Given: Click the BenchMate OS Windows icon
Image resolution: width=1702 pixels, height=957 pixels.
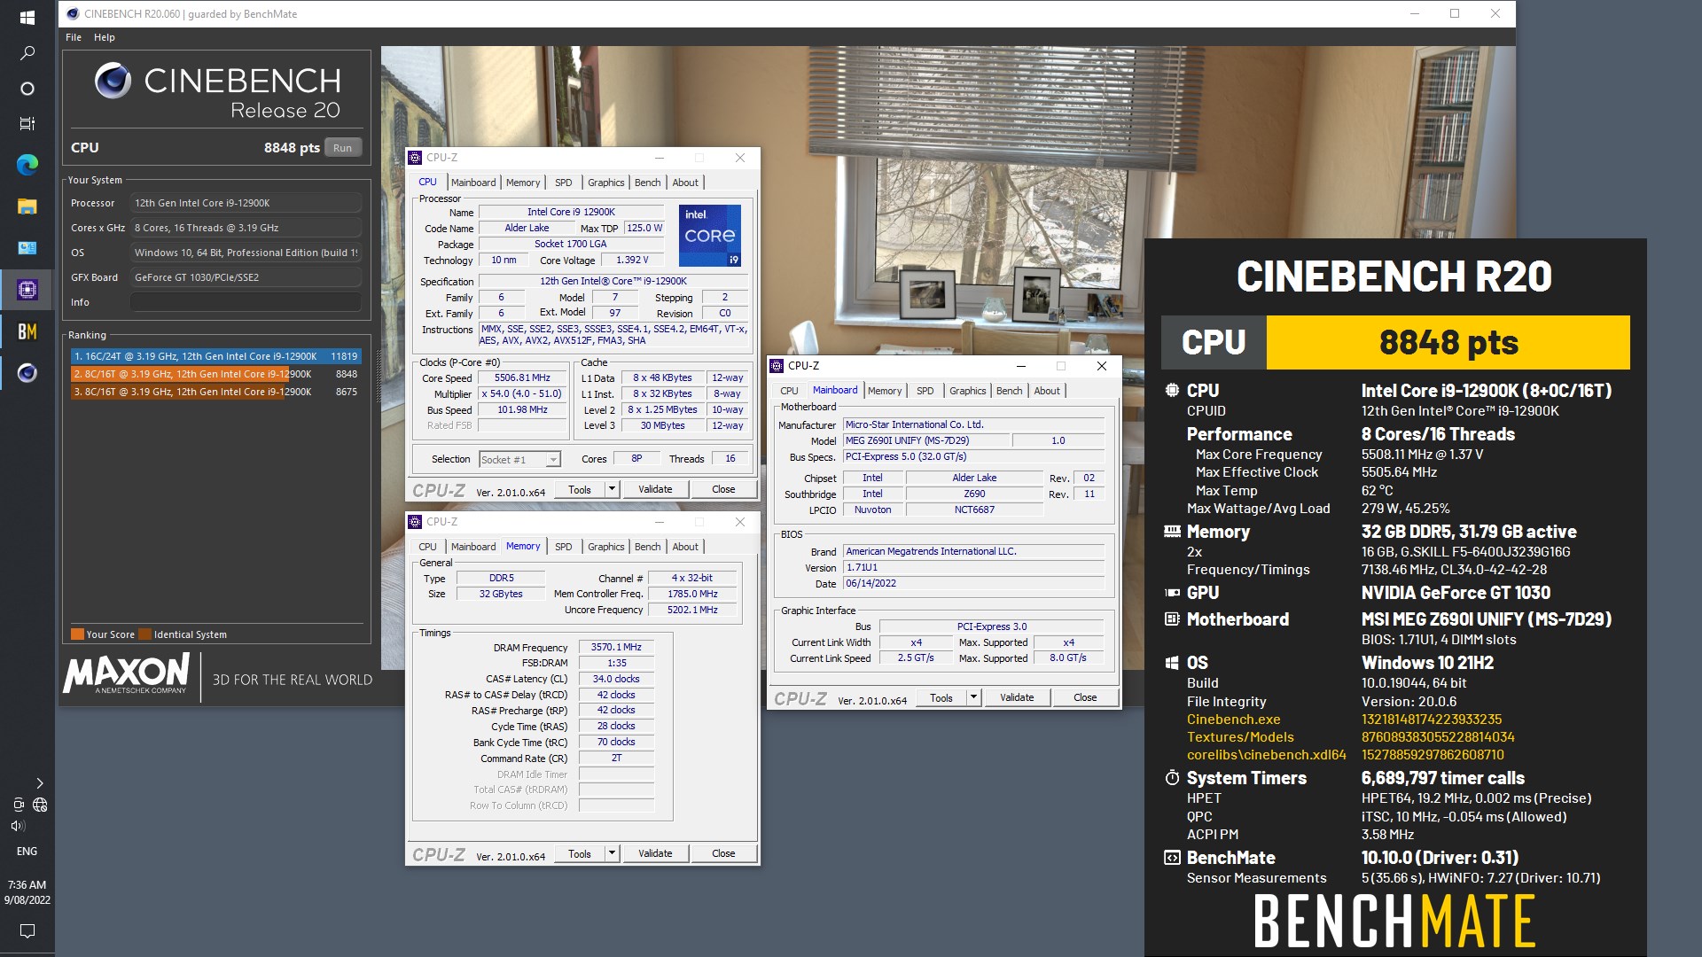Looking at the screenshot, I should 1172,663.
